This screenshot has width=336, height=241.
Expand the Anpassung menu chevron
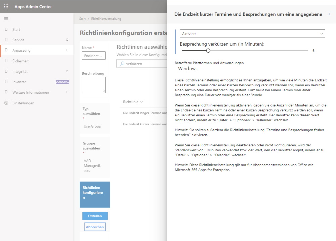coord(67,50)
